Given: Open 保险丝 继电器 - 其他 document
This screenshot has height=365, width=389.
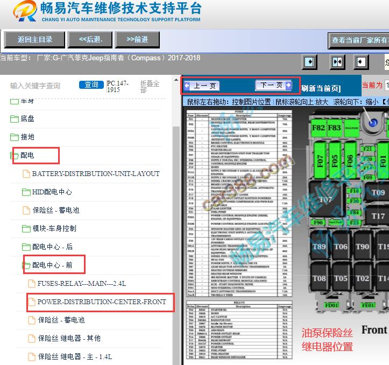Looking at the screenshot, I should pyautogui.click(x=69, y=338).
